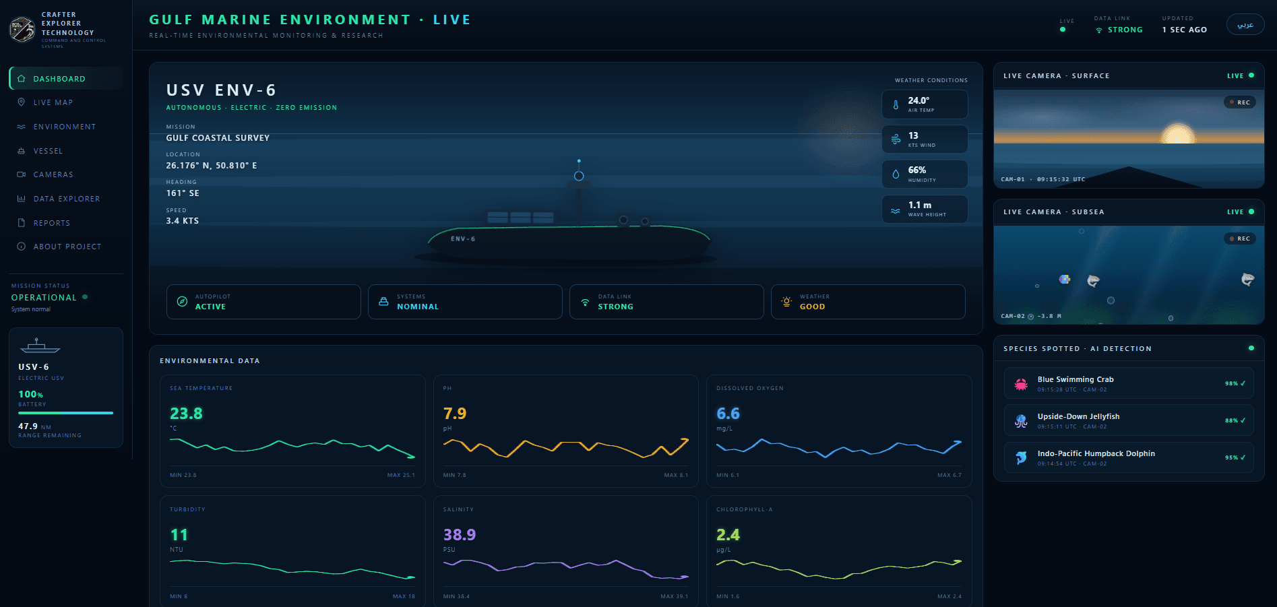Open the Salinity chart card
Viewport: 1277px width, 607px height.
[566, 551]
